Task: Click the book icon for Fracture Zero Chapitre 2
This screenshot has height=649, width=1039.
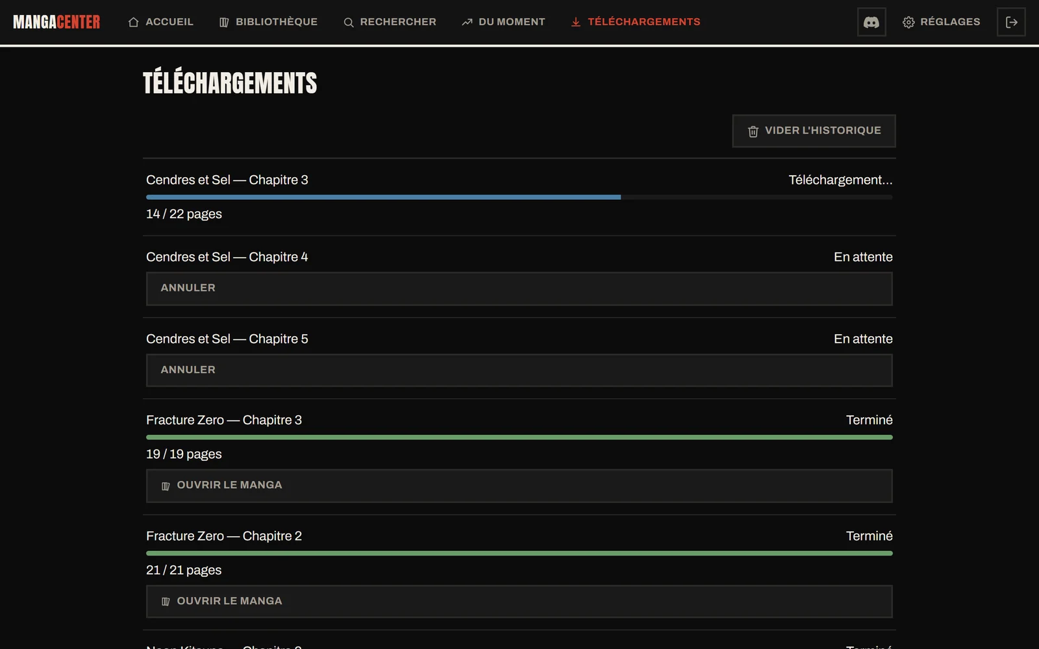Action: pyautogui.click(x=166, y=602)
